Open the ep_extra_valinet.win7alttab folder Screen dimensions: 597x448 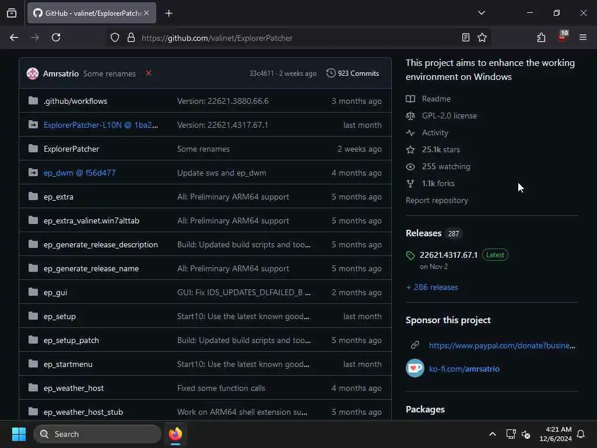click(x=92, y=221)
